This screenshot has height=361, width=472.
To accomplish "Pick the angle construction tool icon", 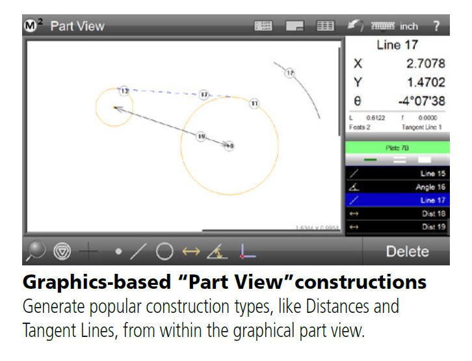I will (216, 252).
